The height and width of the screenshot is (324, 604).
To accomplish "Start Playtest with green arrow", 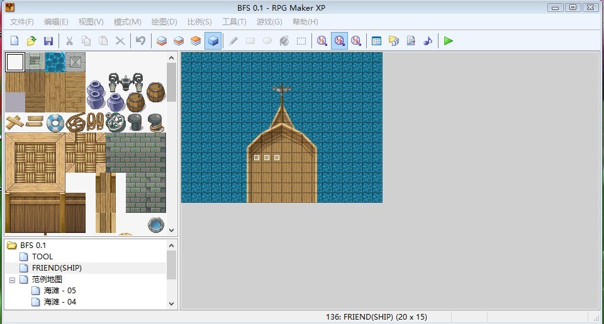I will pyautogui.click(x=449, y=41).
